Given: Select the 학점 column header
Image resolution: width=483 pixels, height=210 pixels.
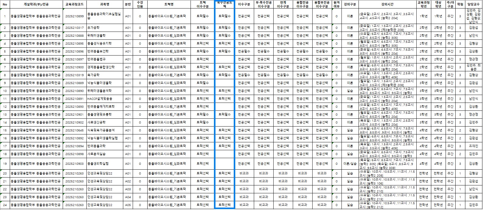Looking at the screenshot, I should pos(460,5).
